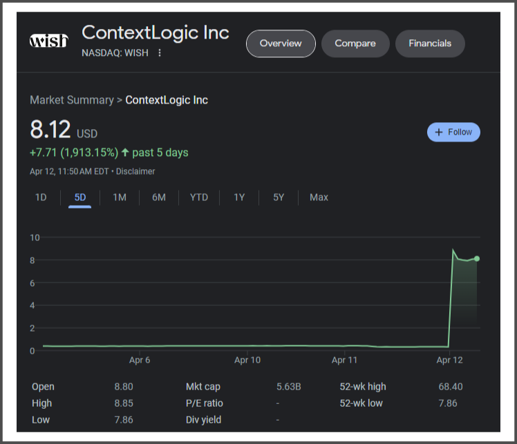517x444 pixels.
Task: Click the plus Follow button
Action: (453, 132)
